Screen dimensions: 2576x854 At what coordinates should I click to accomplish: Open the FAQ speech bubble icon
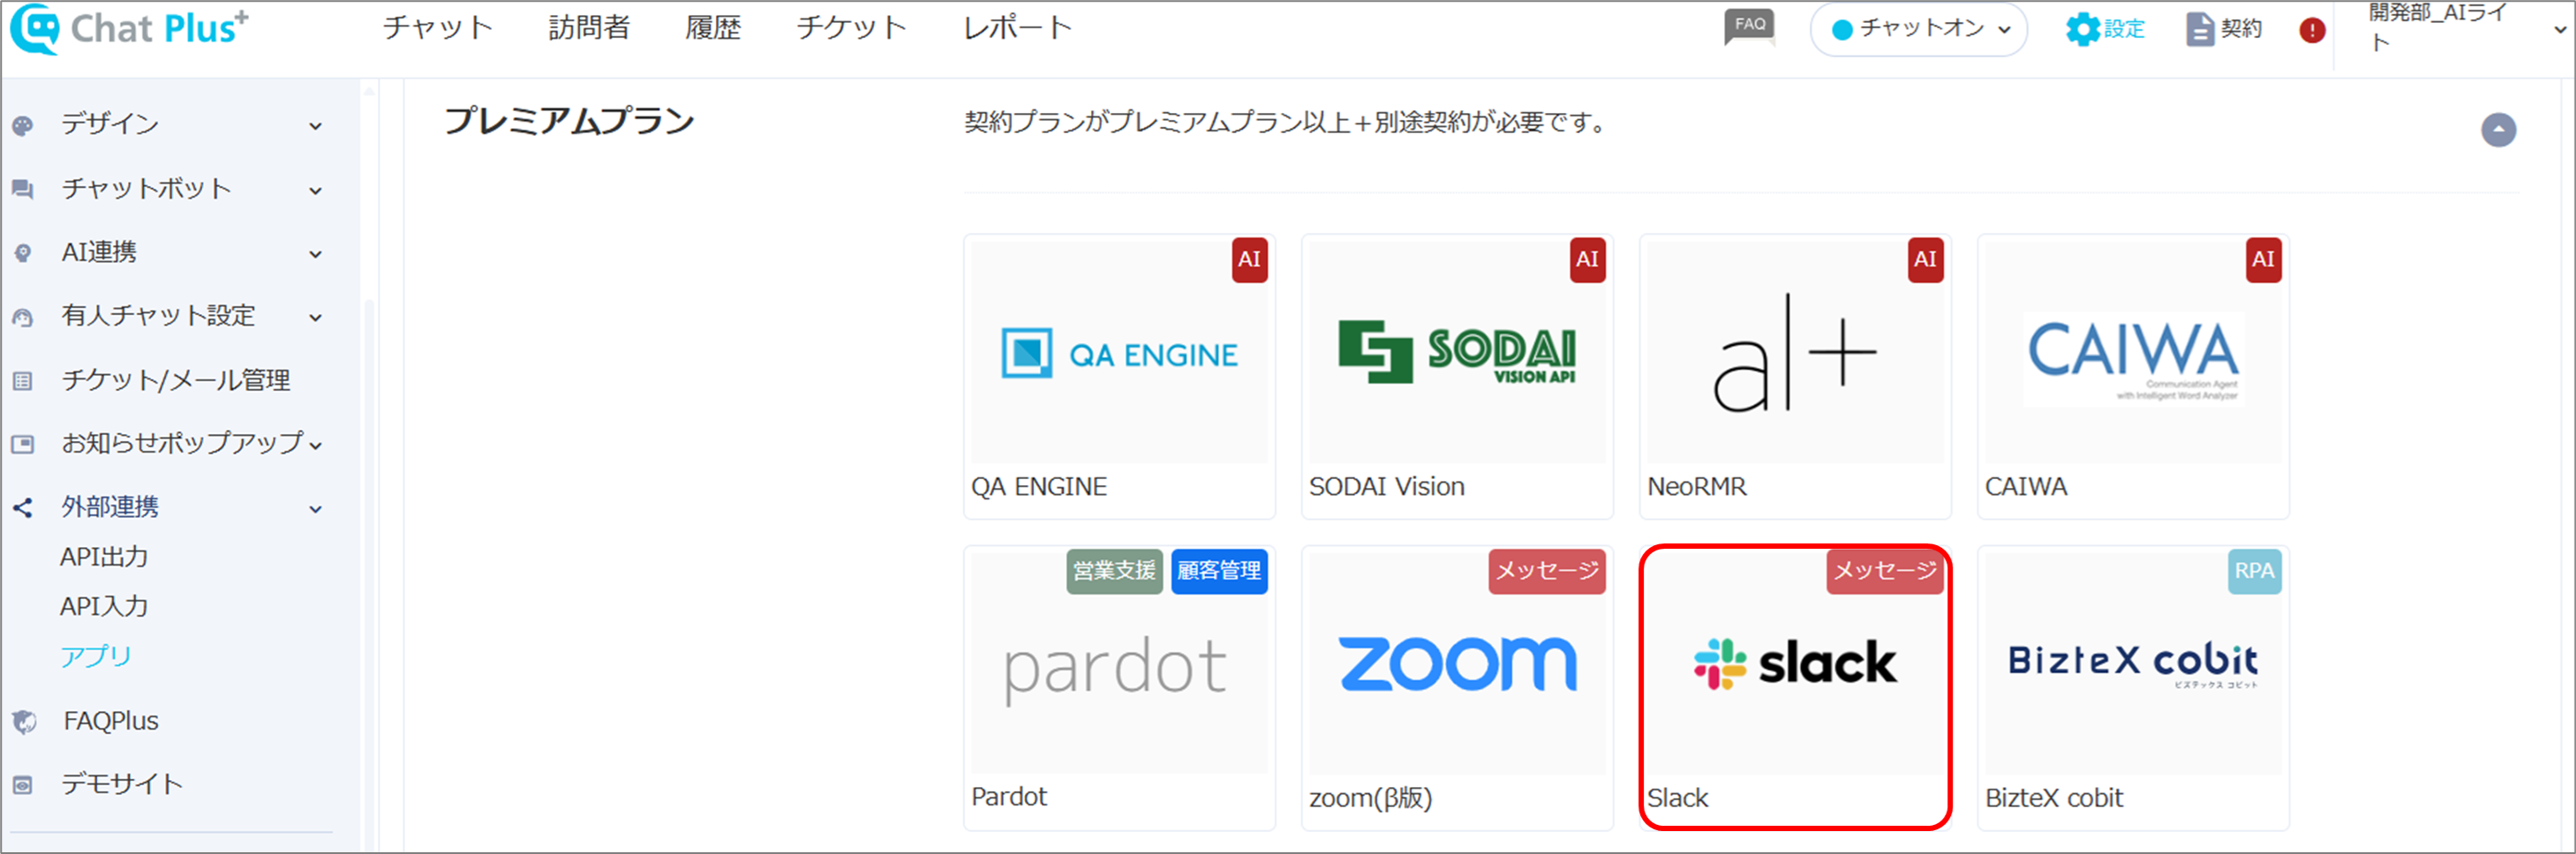pos(1749,27)
